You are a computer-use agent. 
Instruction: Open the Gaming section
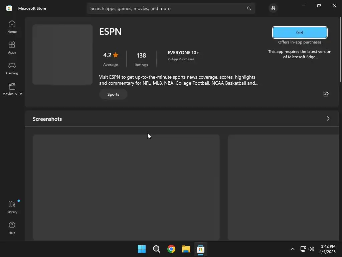pos(12,68)
